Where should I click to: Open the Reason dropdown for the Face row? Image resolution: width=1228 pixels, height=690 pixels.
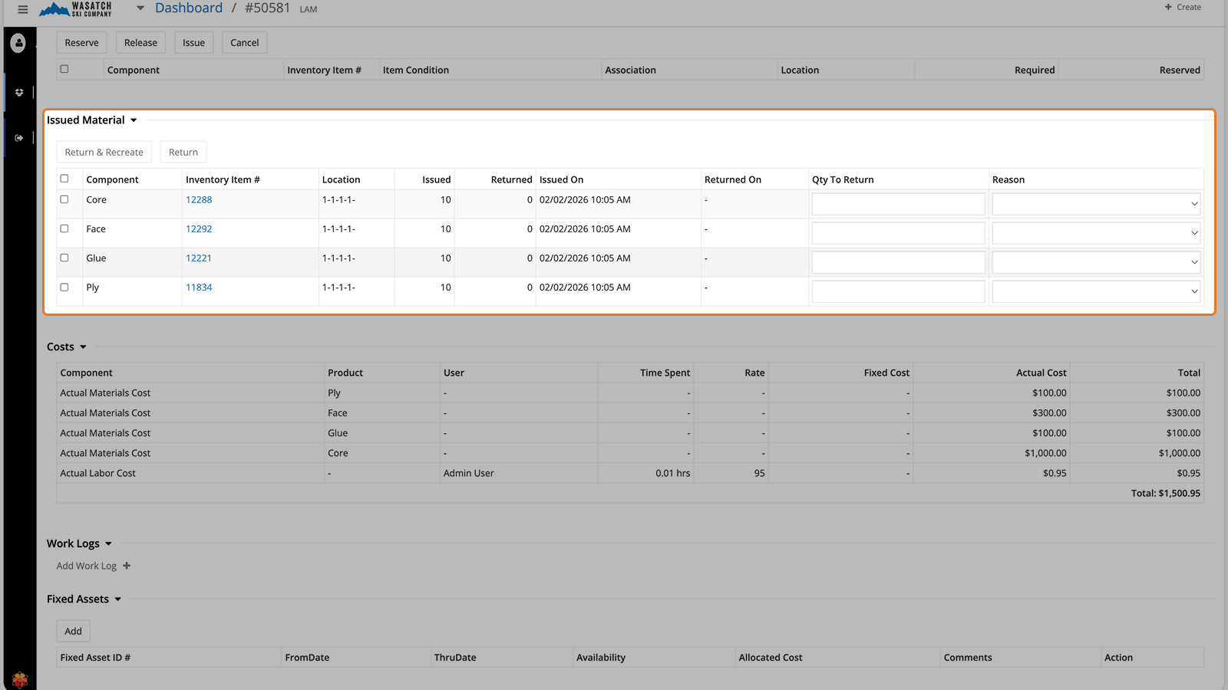pyautogui.click(x=1095, y=233)
